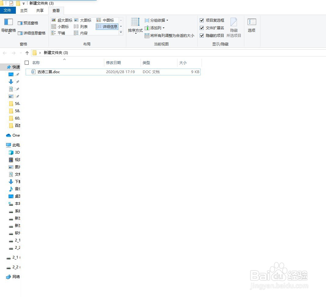The height and width of the screenshot is (297, 326).
Task: Open the file 古诗二首.doc
Action: [48, 72]
